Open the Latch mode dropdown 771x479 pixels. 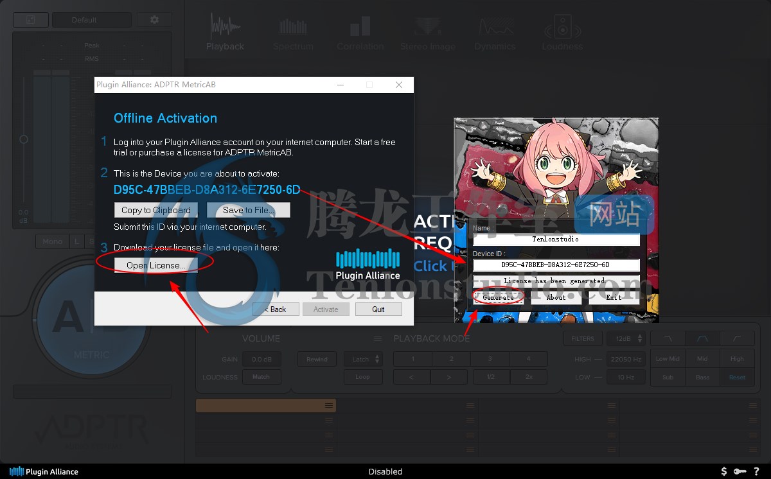362,360
